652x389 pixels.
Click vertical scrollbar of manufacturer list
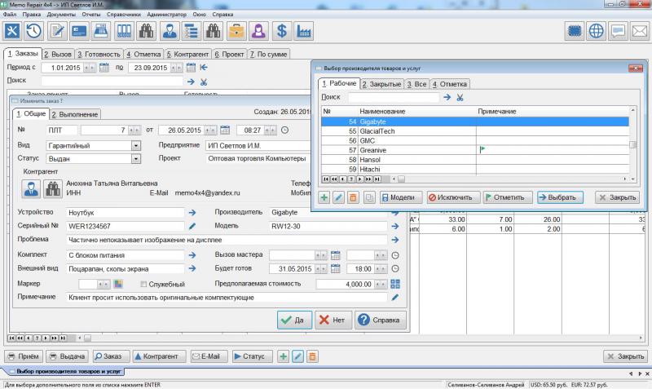point(633,144)
